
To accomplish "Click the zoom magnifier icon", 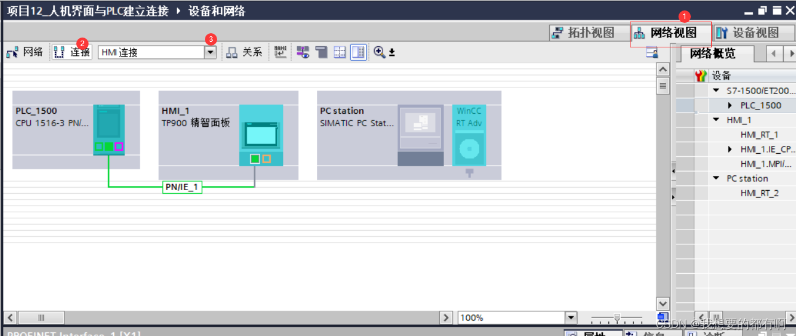I will [x=379, y=52].
